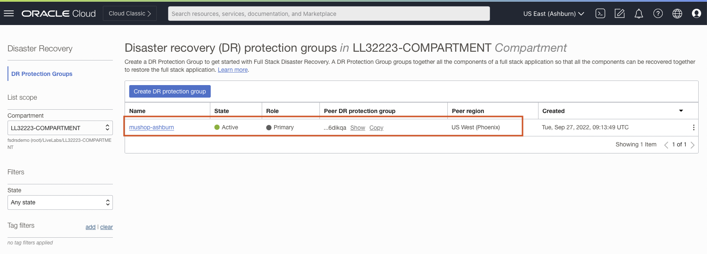707x254 pixels.
Task: Open the language globe menu
Action: click(x=677, y=14)
